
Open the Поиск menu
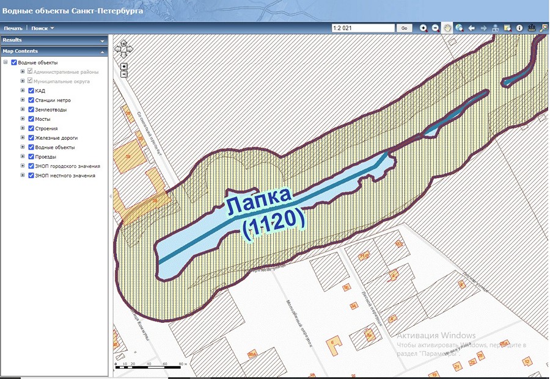click(x=42, y=28)
